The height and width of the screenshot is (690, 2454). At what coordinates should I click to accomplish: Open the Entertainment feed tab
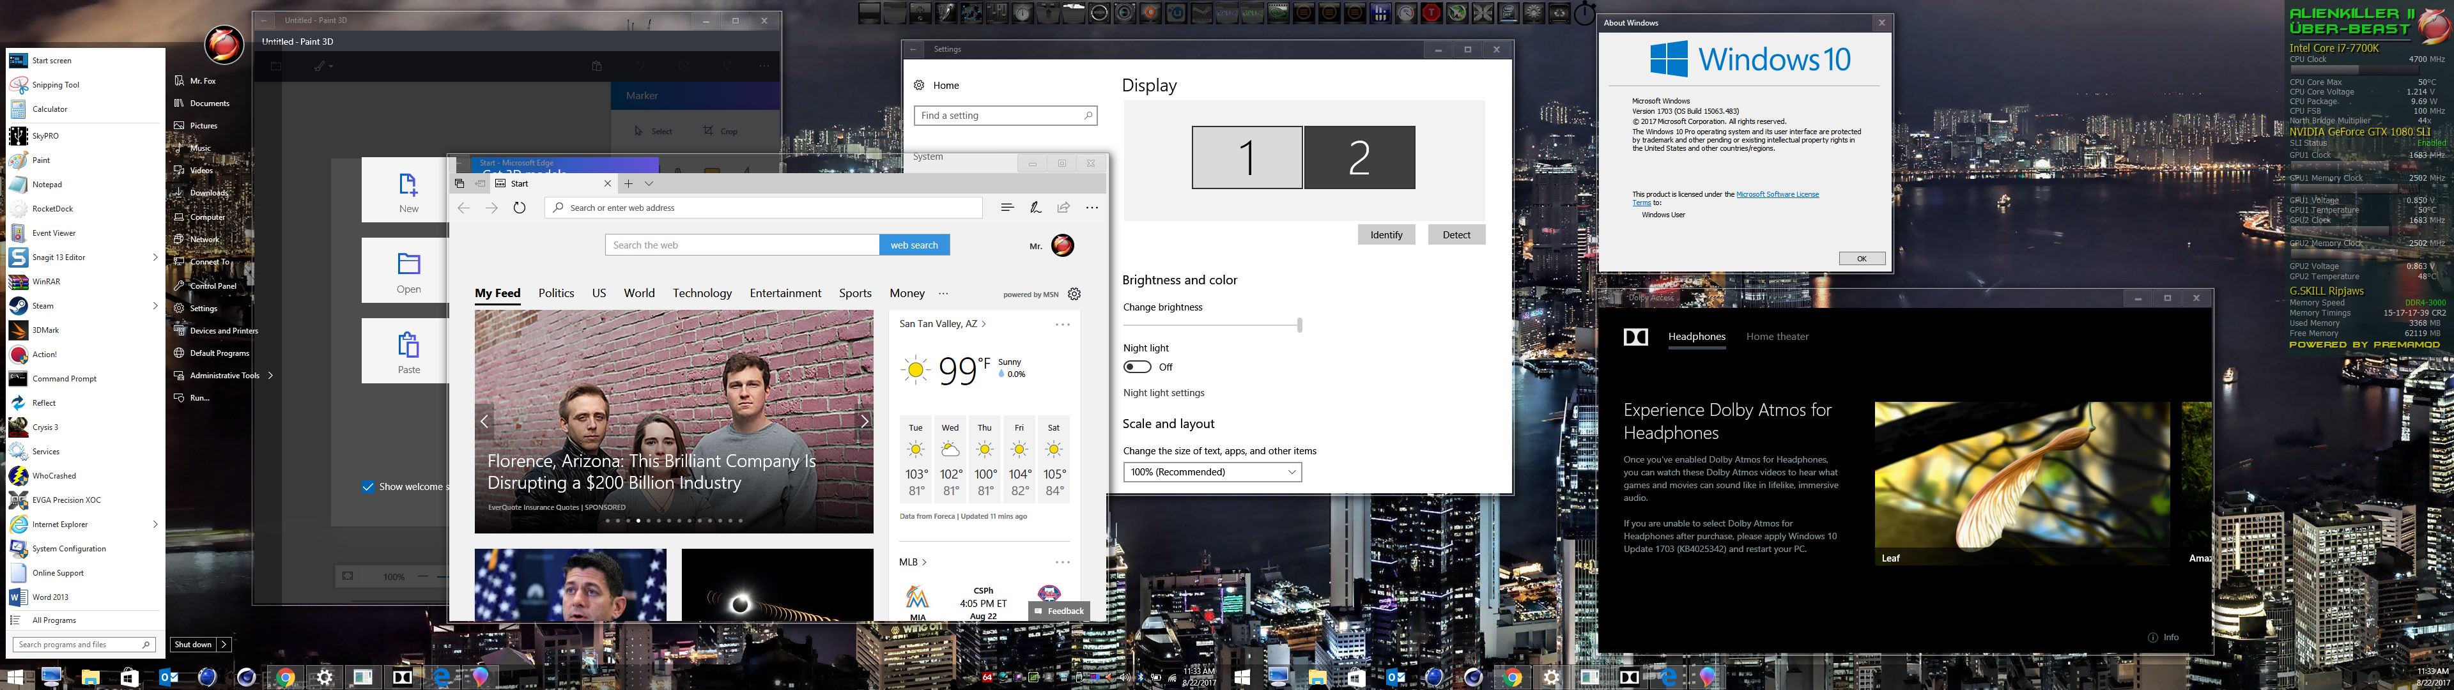[785, 293]
